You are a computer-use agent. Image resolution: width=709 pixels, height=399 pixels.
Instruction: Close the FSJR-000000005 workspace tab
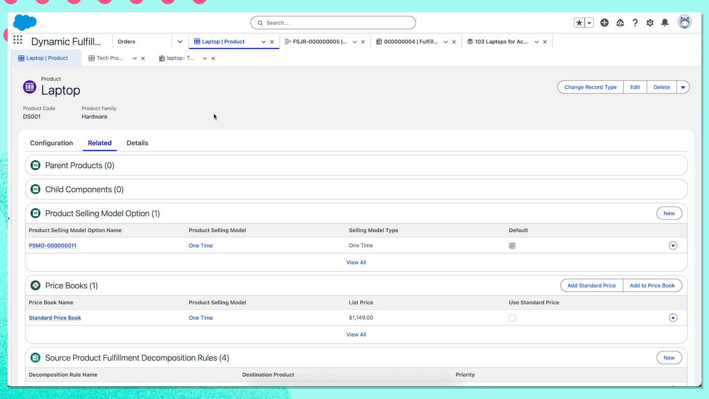(x=363, y=42)
